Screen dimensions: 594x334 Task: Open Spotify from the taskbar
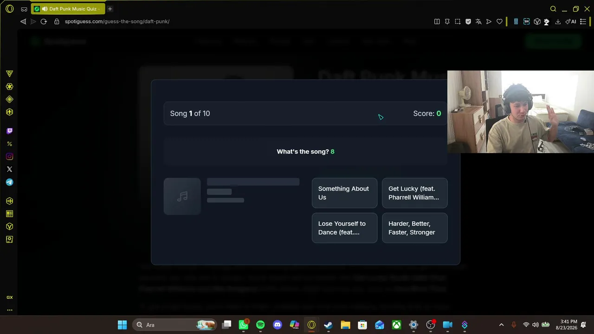pyautogui.click(x=260, y=325)
